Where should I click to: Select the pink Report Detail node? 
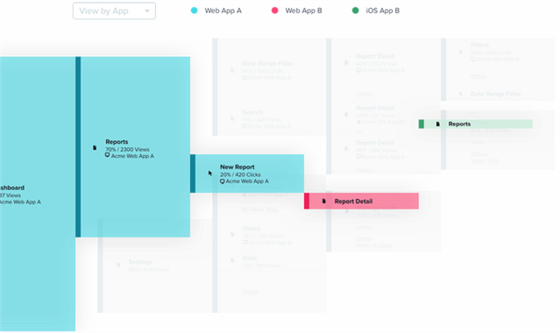[361, 202]
